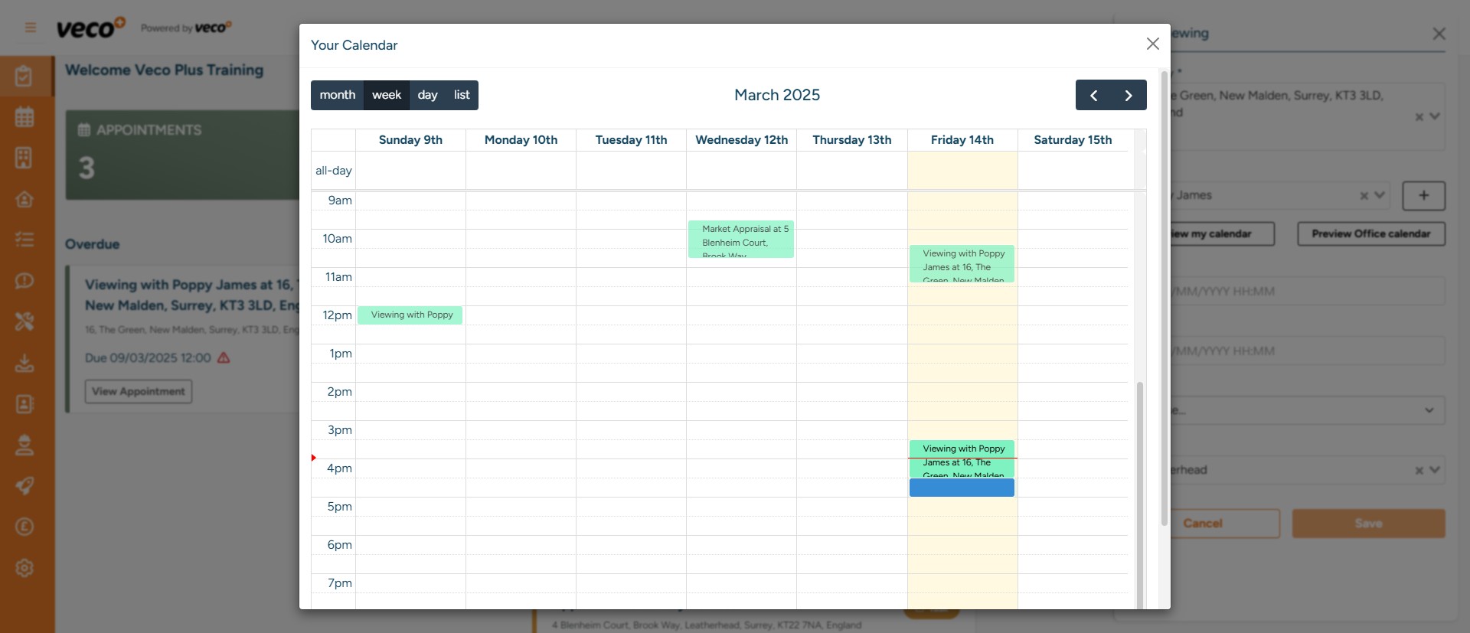Close the viewing side panel behind the dialog
This screenshot has height=633, width=1470.
1439,34
